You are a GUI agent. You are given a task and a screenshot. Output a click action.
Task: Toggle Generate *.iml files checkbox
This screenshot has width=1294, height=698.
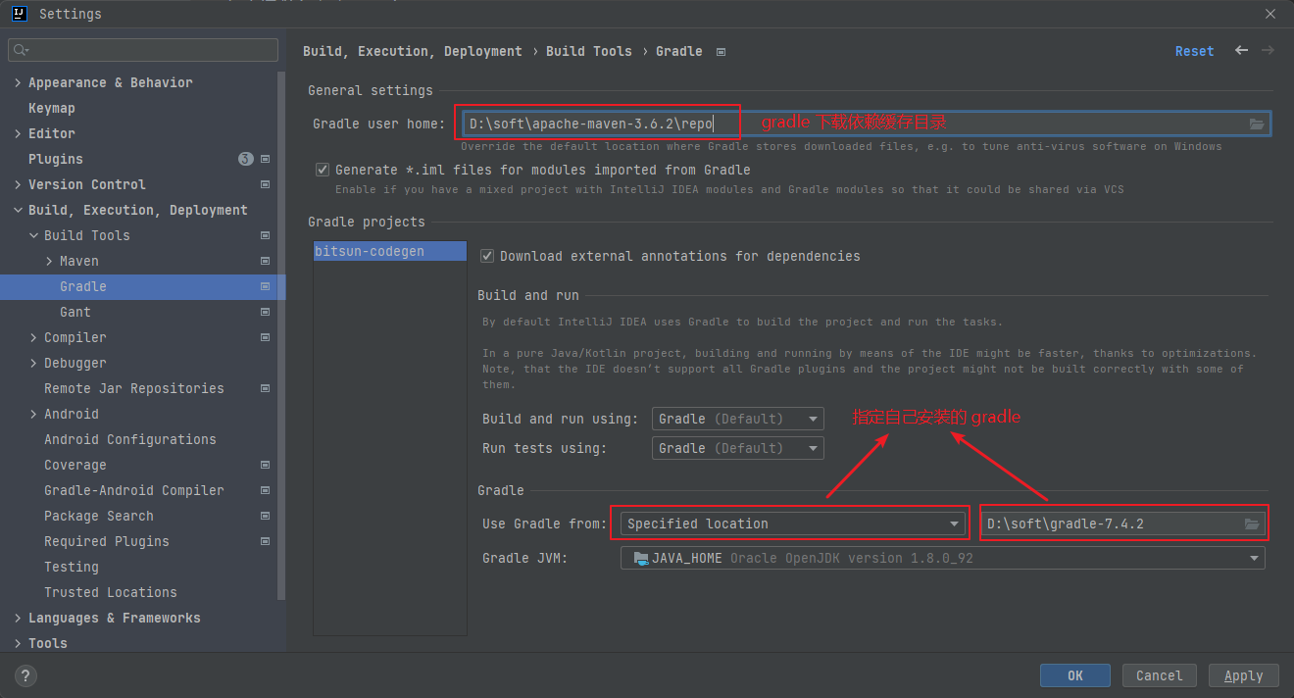point(323,170)
